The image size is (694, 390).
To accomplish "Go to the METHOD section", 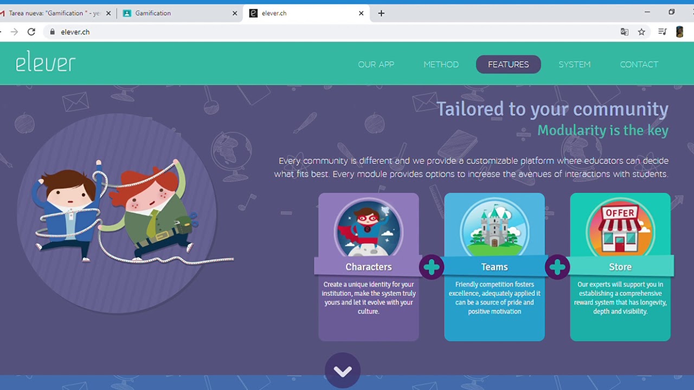I will tap(441, 64).
